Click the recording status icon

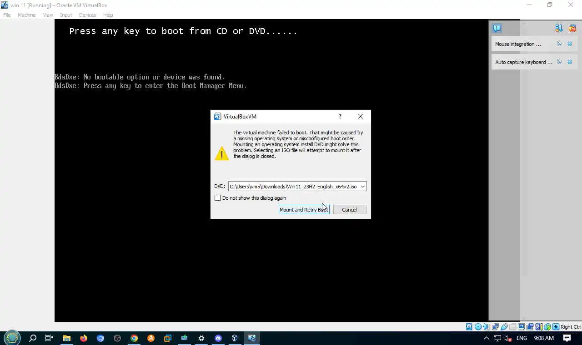coord(530,327)
